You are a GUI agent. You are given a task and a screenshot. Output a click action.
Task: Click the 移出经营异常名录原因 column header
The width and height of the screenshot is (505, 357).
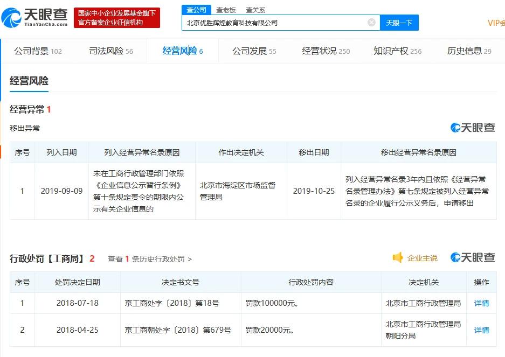click(x=418, y=152)
